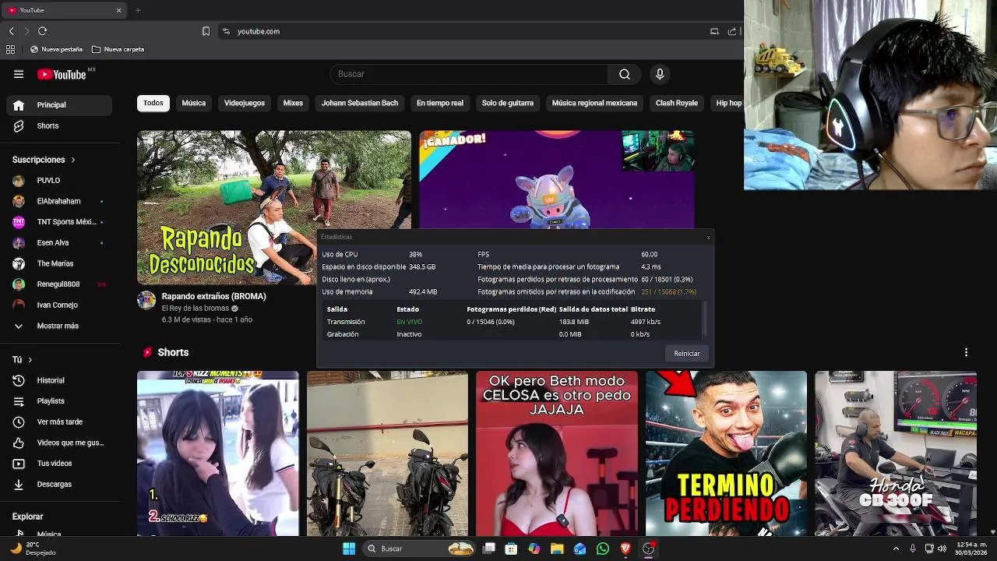Open a new browser tab with plus
Screen dimensions: 997x561
coord(138,10)
